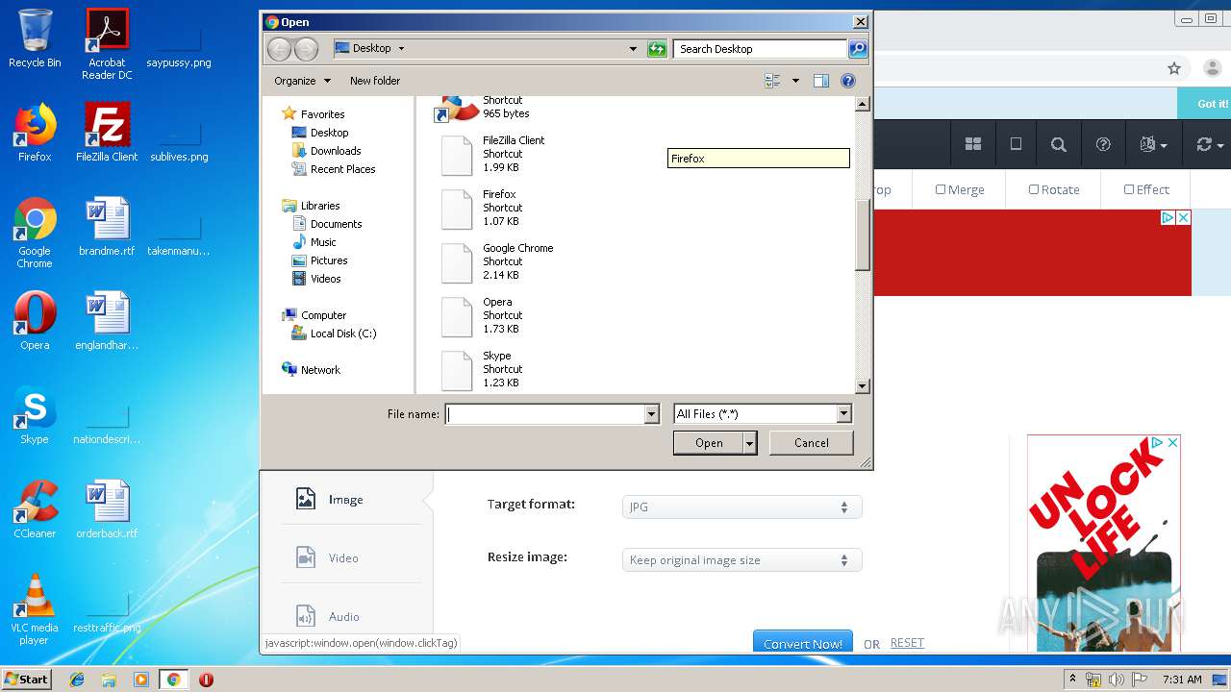Click Back arrow in Open dialog
1231x692 pixels.
click(x=279, y=49)
